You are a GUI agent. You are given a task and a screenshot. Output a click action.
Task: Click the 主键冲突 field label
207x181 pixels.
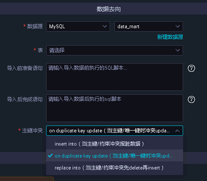click(32, 131)
